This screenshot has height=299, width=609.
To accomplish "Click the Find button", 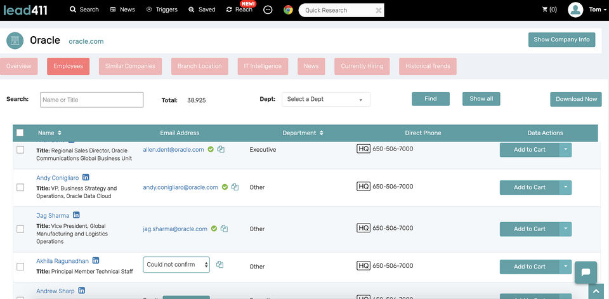I will point(431,99).
